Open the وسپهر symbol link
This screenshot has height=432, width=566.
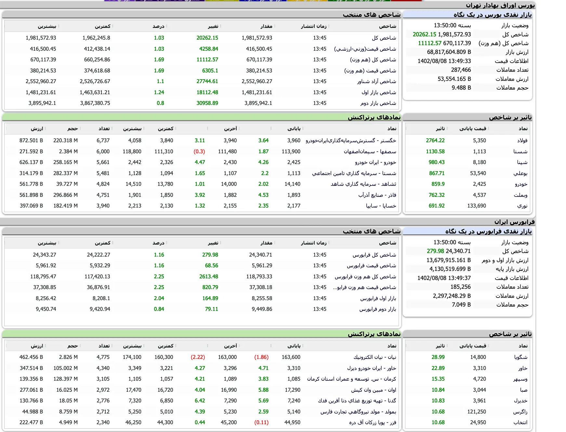click(520, 379)
